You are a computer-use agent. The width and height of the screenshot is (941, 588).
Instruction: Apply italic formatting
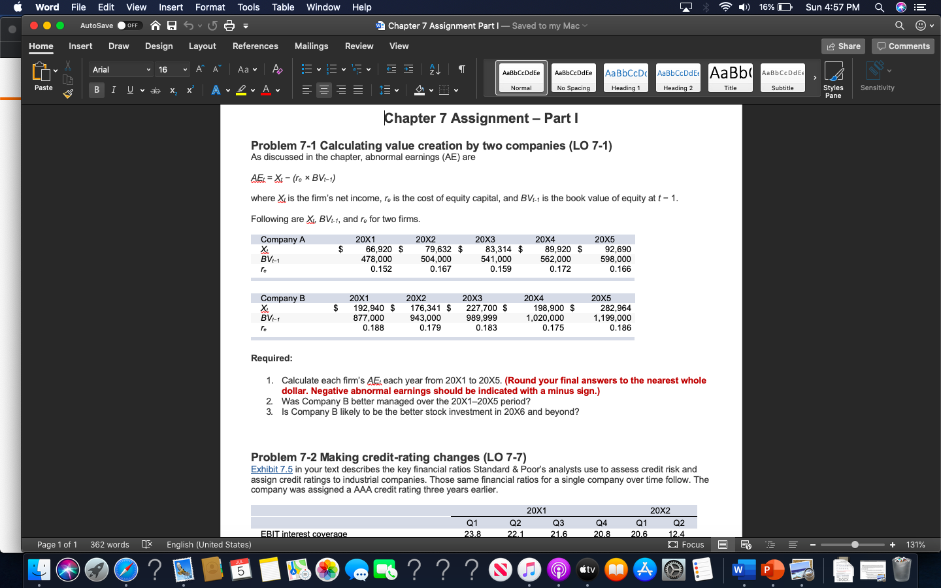pyautogui.click(x=113, y=90)
